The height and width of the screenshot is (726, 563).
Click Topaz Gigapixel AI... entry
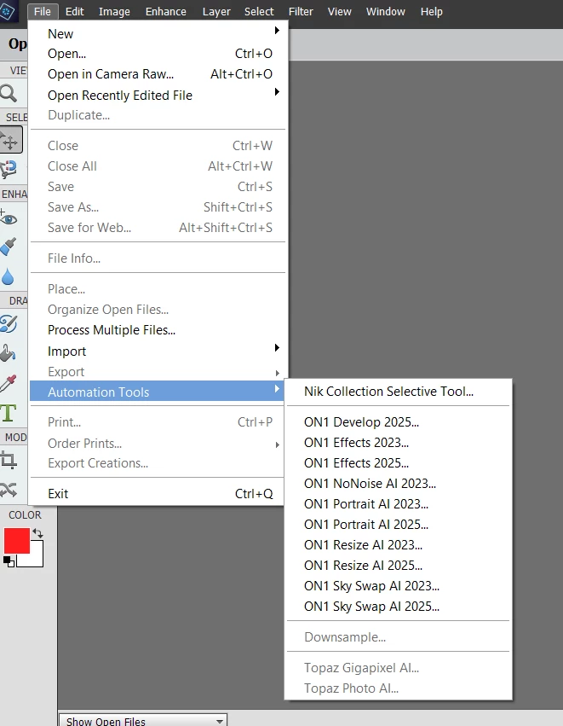pos(399,668)
